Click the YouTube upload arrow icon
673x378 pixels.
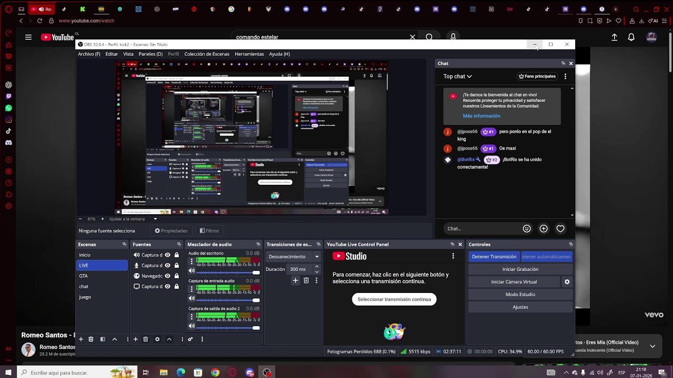pos(614,37)
